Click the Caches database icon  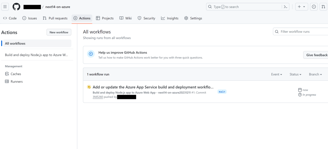click(x=7, y=74)
